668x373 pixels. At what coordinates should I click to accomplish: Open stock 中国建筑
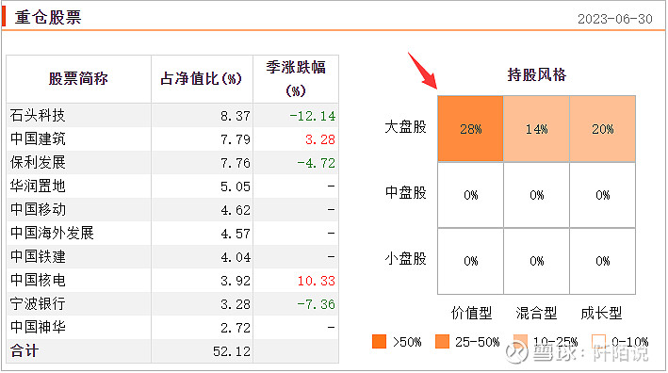tap(38, 138)
